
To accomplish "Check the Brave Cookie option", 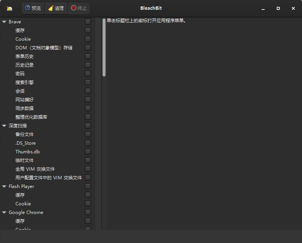I will [x=87, y=38].
